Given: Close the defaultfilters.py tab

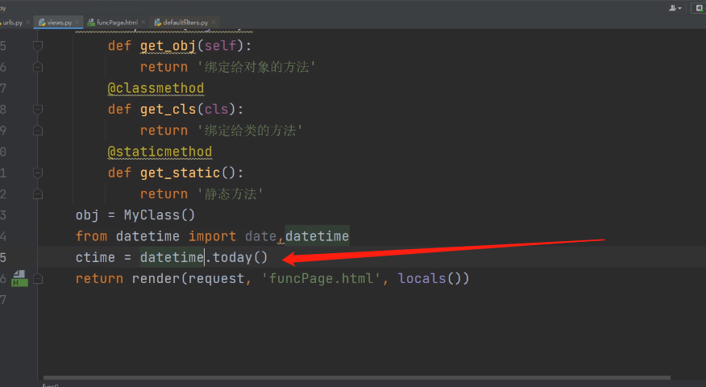Looking at the screenshot, I should pyautogui.click(x=214, y=22).
